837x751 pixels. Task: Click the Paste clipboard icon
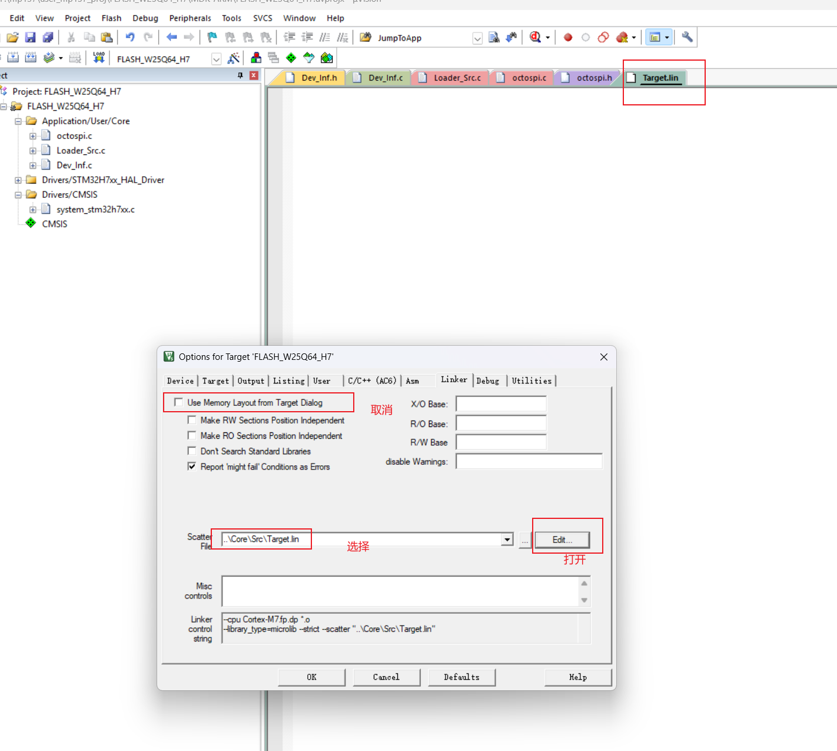[x=107, y=38]
